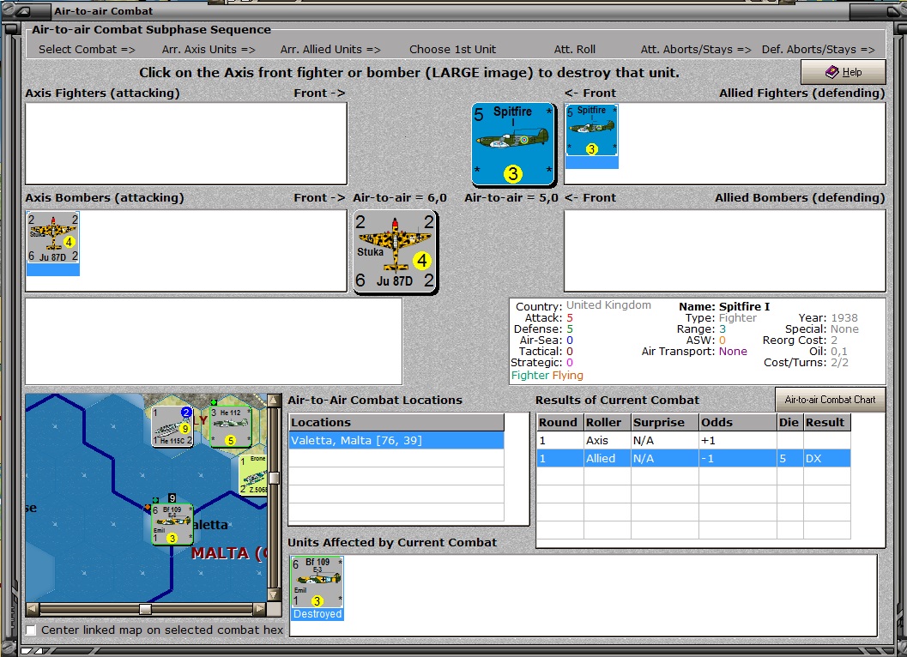Click the Bf 109 unit on the Malta map

pyautogui.click(x=172, y=524)
